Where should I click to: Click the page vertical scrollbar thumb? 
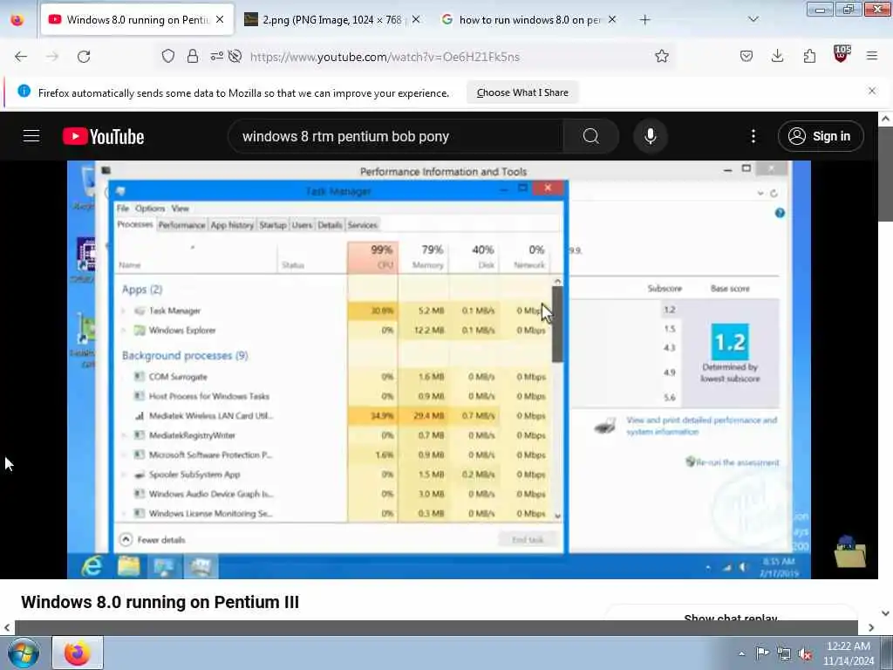[885, 174]
